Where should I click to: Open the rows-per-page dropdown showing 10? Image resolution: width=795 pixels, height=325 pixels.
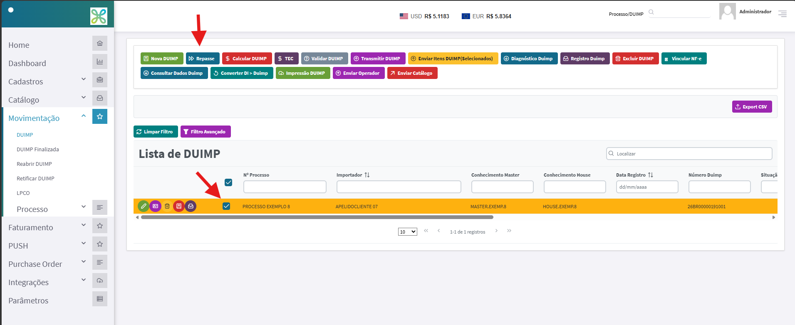[x=408, y=232]
